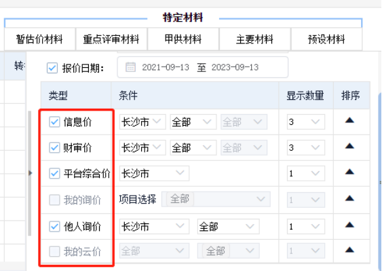The width and height of the screenshot is (382, 271).
Task: Click the sort-up arrow for 财审价 row
Action: coord(349,146)
